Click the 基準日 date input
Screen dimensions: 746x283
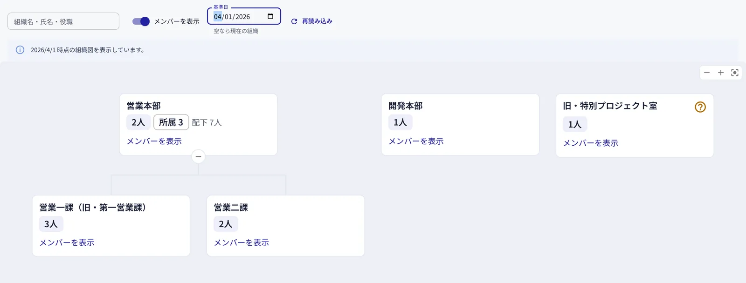tap(244, 16)
